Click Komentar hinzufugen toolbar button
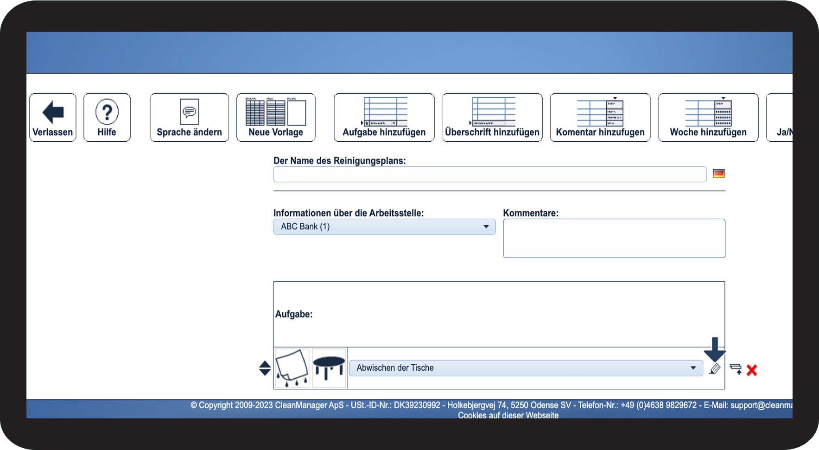 [600, 117]
